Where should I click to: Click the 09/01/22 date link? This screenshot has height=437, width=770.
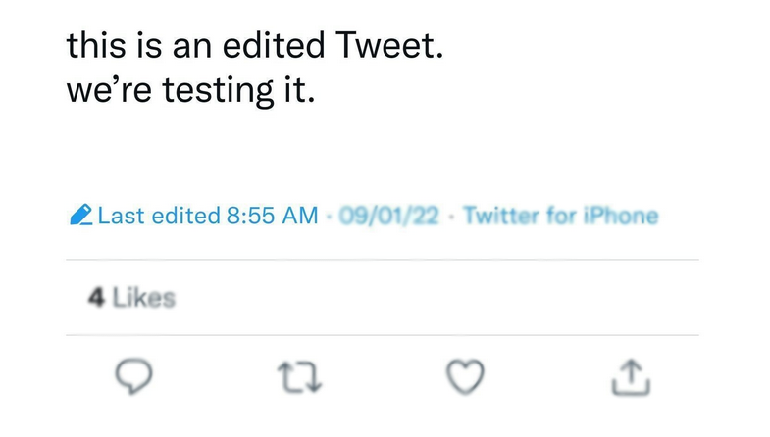[388, 216]
